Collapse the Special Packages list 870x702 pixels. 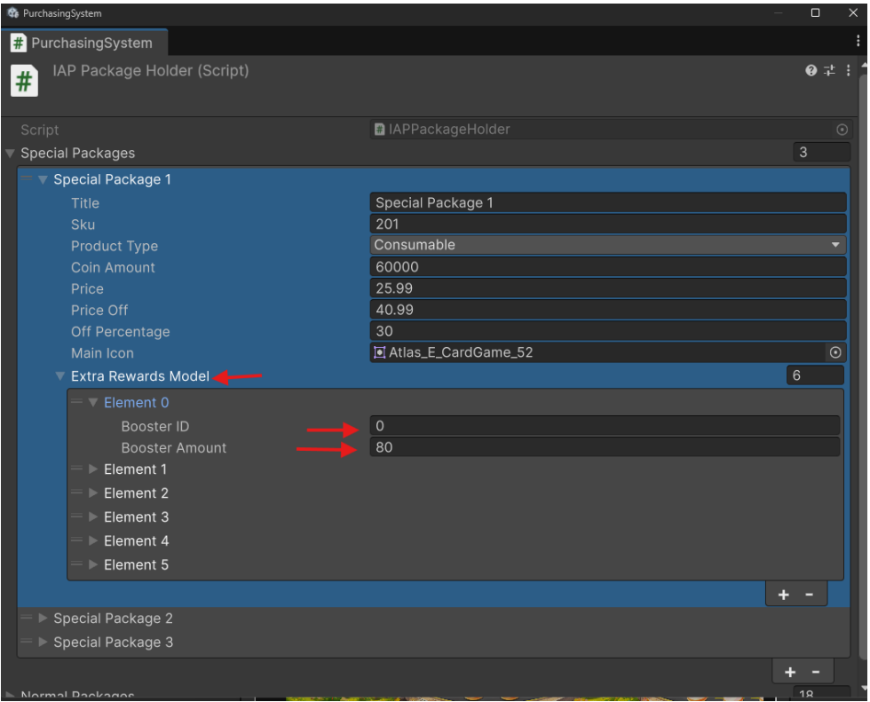[10, 153]
